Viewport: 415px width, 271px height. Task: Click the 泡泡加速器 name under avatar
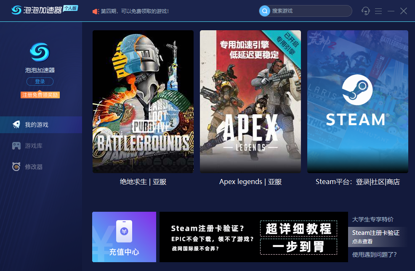[x=40, y=70]
